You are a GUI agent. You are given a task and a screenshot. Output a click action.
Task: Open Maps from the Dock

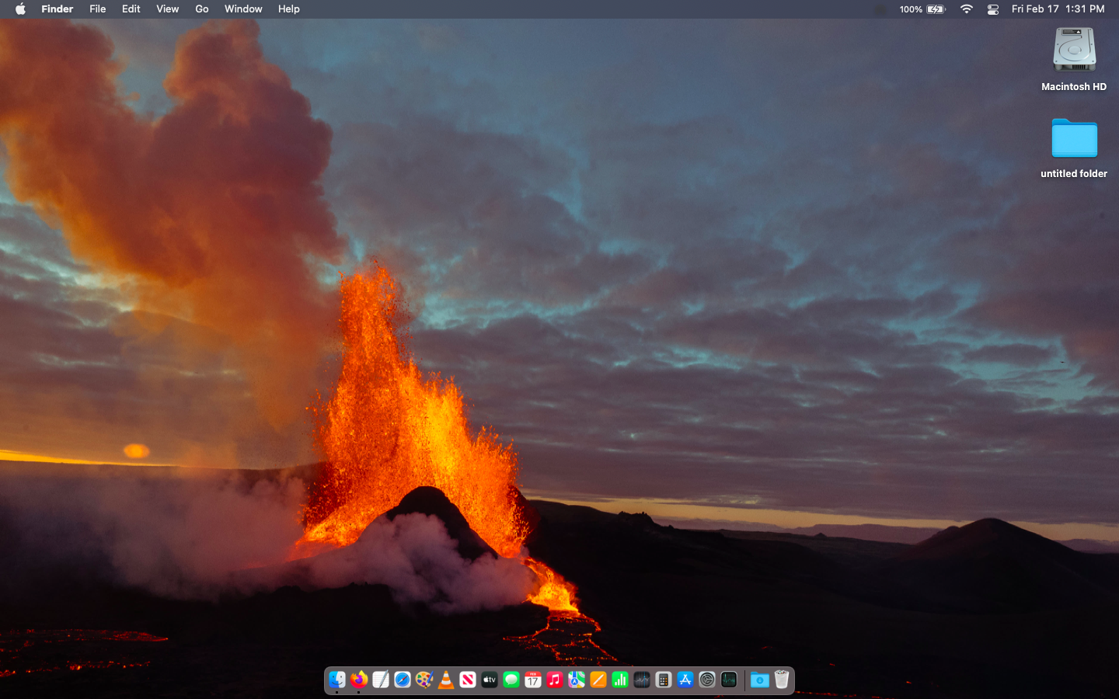[576, 680]
